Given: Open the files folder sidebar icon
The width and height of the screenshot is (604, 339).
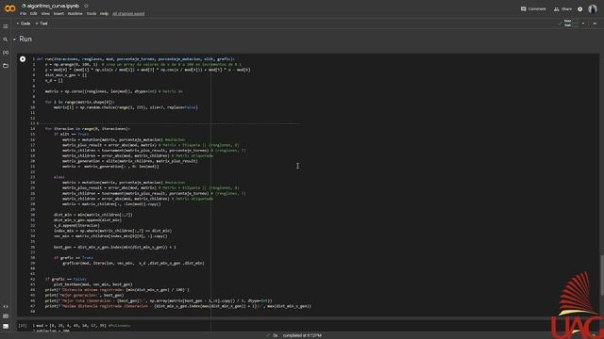Looking at the screenshot, I should coord(6,66).
